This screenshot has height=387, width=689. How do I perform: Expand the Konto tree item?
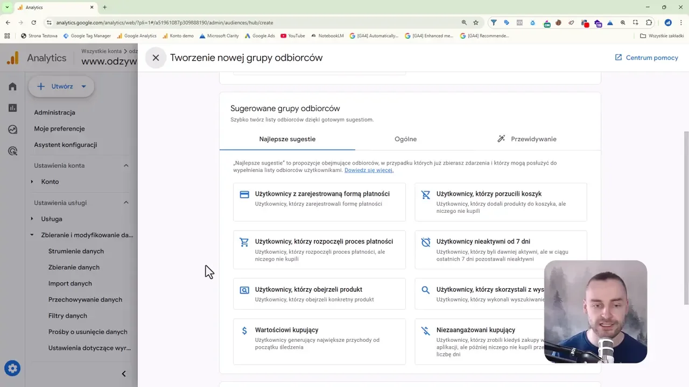pos(32,182)
